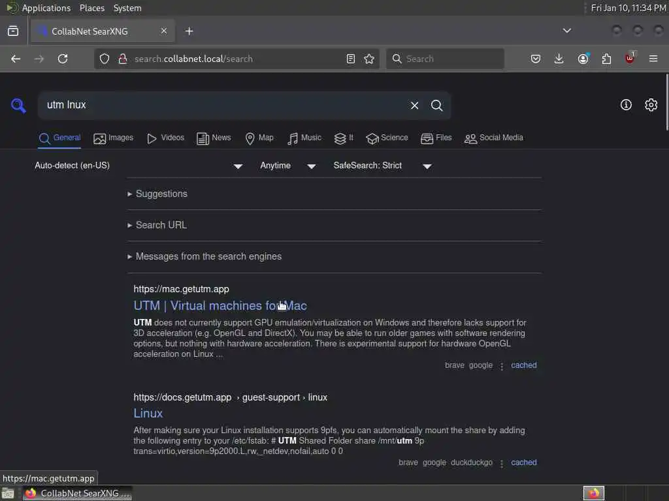This screenshot has height=501, width=669.
Task: Open Firefox View icon at tab strip
Action: pos(13,31)
